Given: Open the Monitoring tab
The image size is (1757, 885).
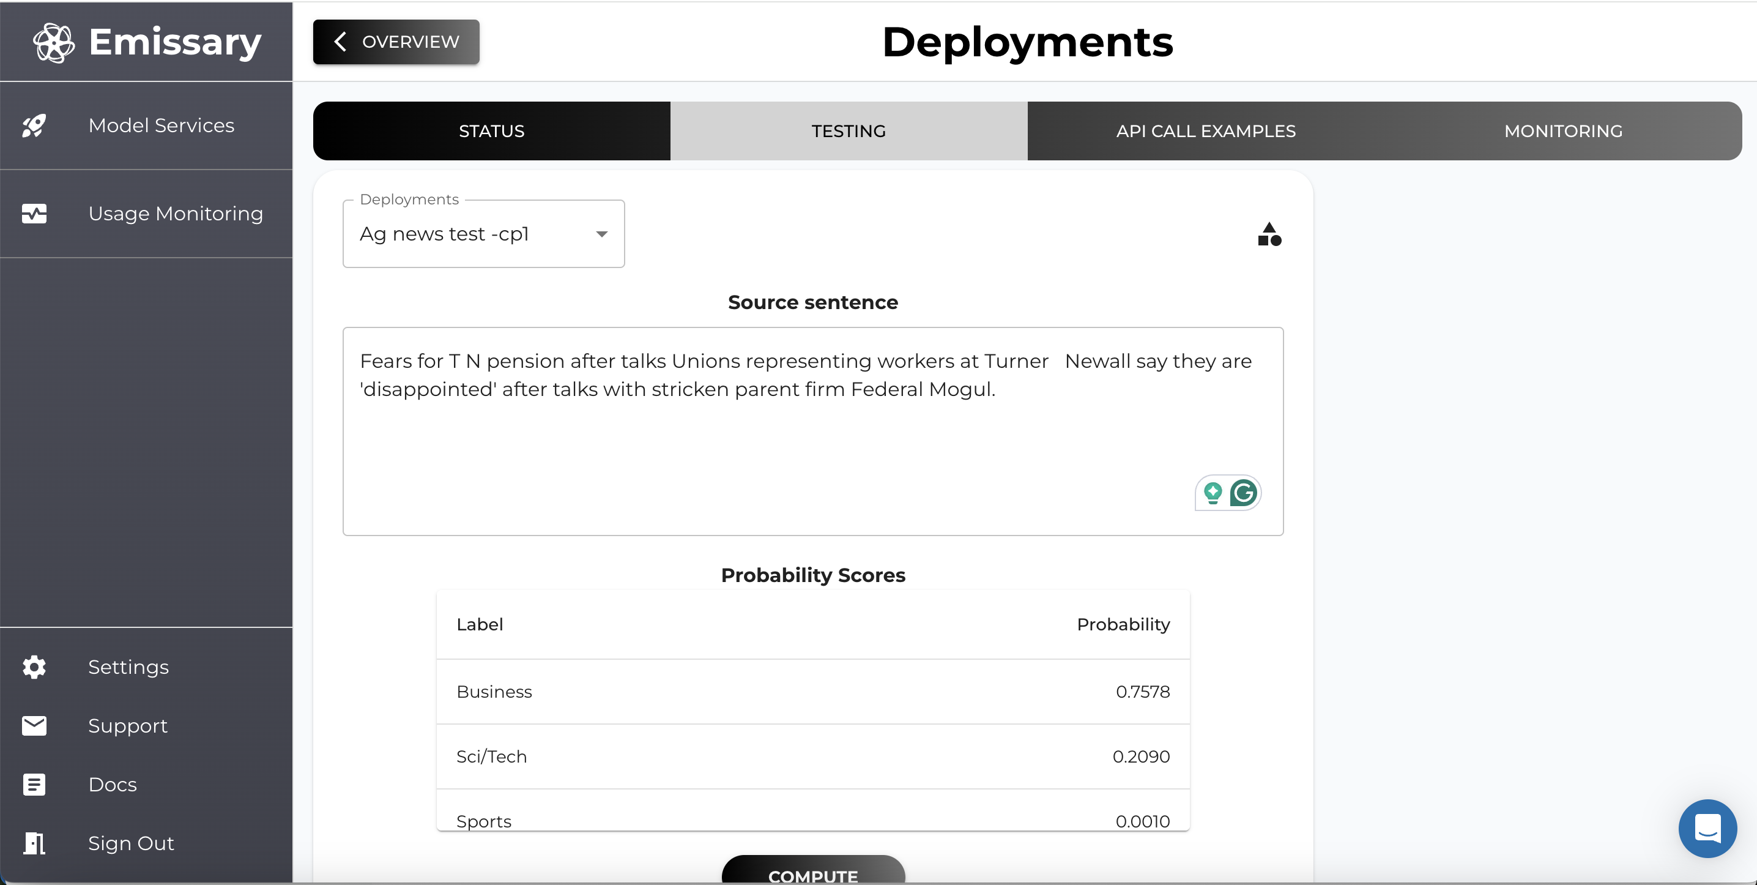Looking at the screenshot, I should pyautogui.click(x=1563, y=131).
